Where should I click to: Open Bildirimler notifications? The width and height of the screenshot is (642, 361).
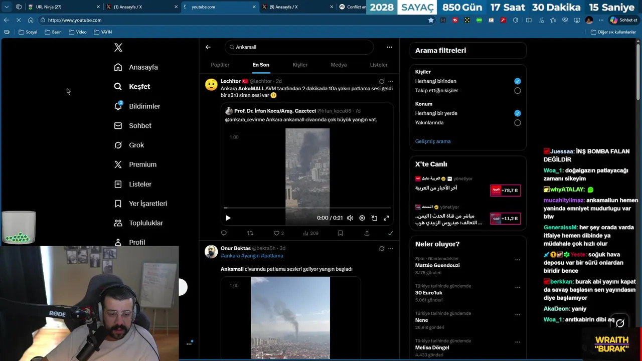pyautogui.click(x=137, y=106)
